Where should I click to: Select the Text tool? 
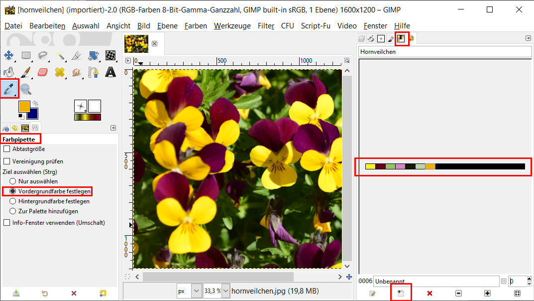point(110,72)
